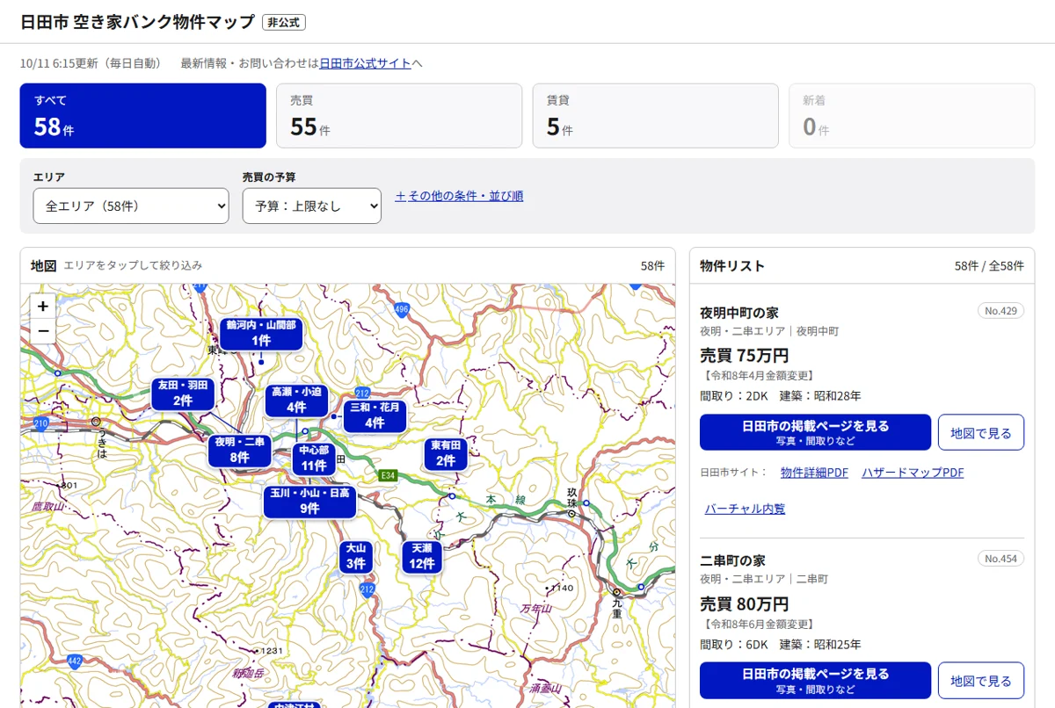
Task: Click the 二串町の家 listing title
Action: [x=732, y=560]
